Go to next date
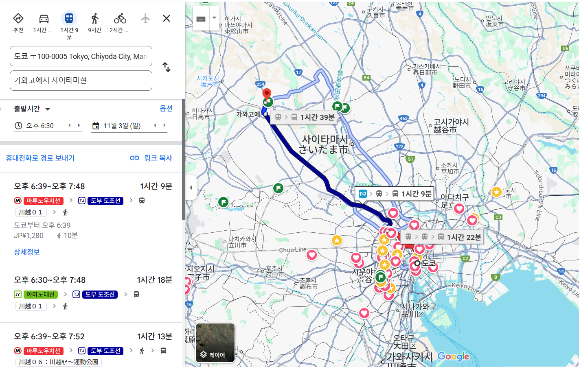Screen dimensions: 579x367 click(164, 125)
